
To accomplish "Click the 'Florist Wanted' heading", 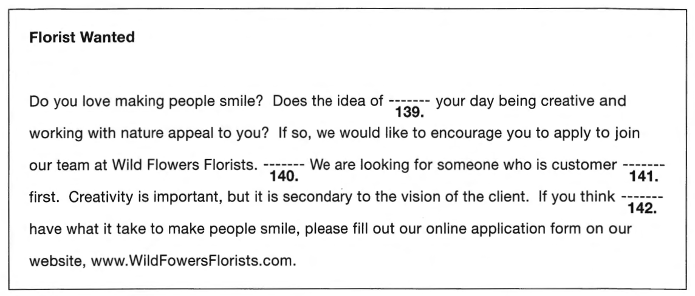I will (x=82, y=37).
